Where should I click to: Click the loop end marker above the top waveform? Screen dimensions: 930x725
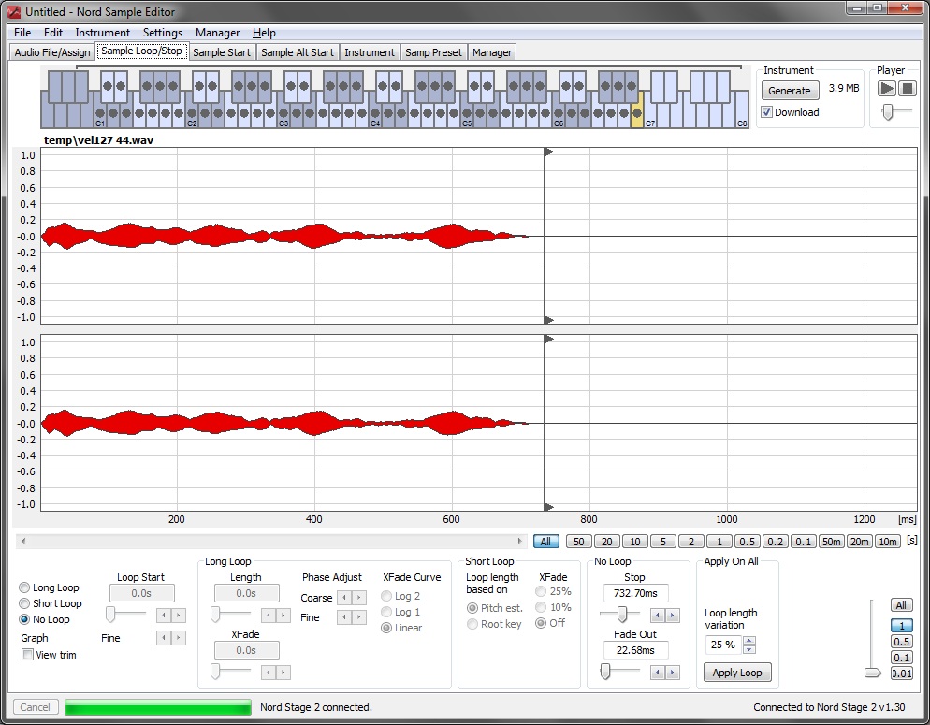548,152
